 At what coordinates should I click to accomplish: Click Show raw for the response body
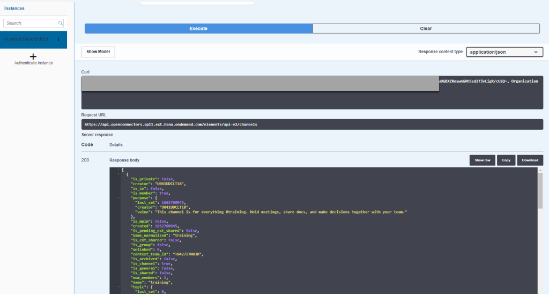pos(481,160)
